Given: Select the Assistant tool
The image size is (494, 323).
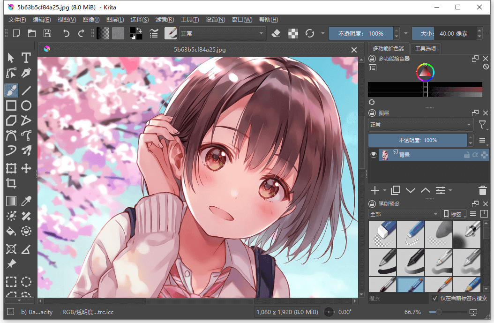Looking at the screenshot, I should (x=11, y=249).
